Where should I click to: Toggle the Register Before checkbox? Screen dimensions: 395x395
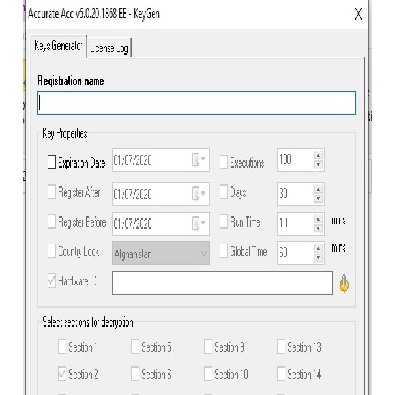pyautogui.click(x=51, y=222)
